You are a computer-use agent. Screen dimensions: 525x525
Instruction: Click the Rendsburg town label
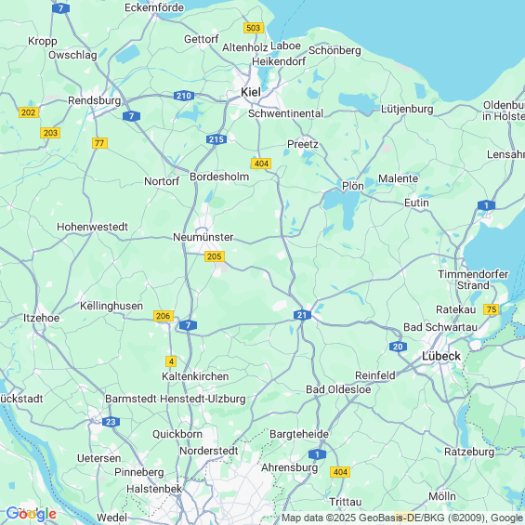click(x=94, y=100)
